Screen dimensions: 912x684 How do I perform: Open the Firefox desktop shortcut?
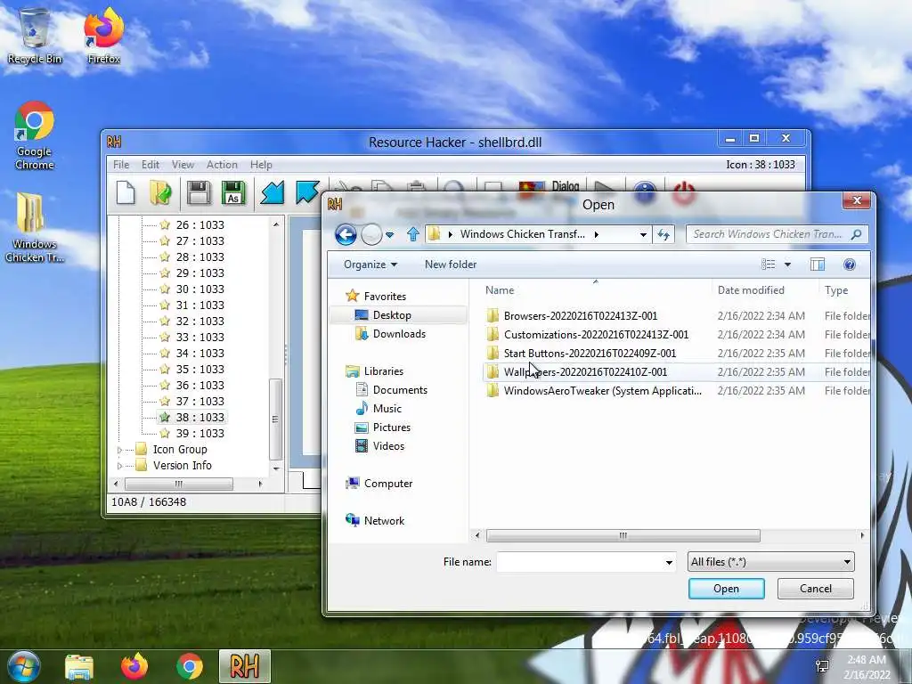(103, 36)
